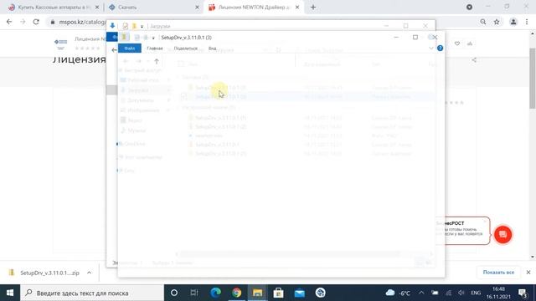Go forward in the Chrome browser
Screen dimensions: 536x301
pyautogui.click(x=23, y=22)
